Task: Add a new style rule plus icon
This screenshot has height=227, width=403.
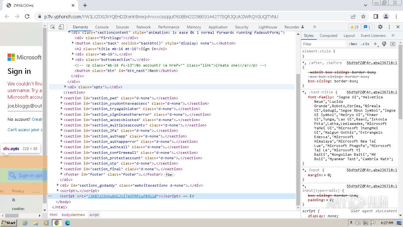Action: (375, 44)
